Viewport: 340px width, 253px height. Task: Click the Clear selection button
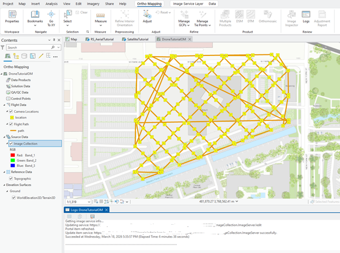click(82, 12)
